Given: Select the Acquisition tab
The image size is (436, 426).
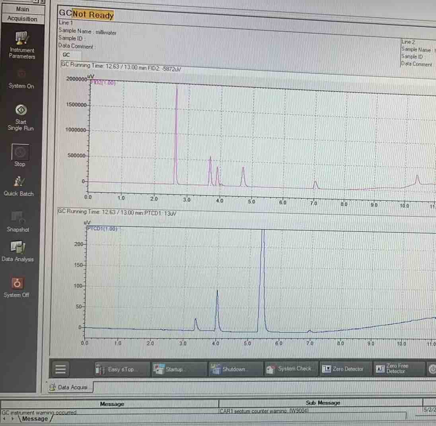Looking at the screenshot, I should (x=22, y=19).
